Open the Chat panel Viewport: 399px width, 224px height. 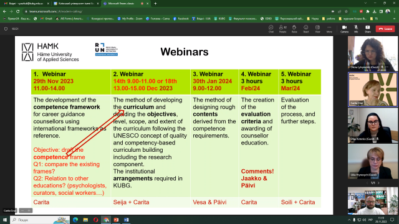click(x=271, y=29)
